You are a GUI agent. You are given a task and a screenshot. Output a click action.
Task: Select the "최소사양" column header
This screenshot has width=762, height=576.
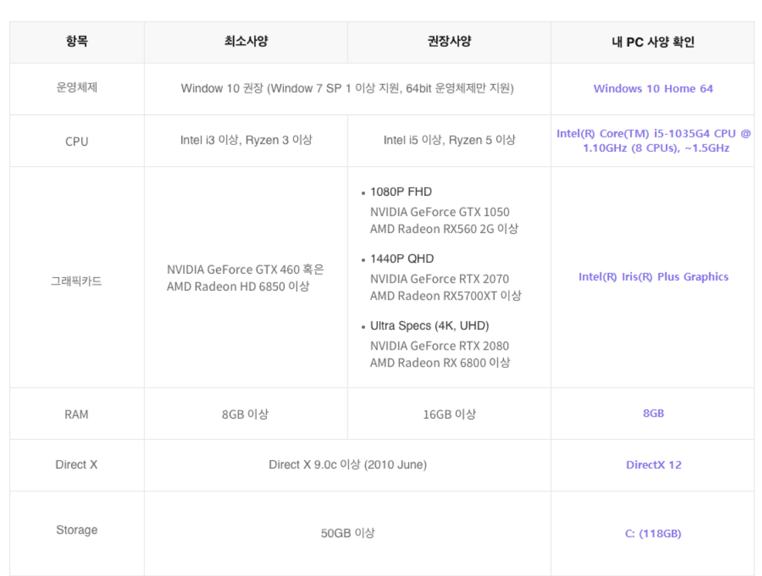[246, 42]
